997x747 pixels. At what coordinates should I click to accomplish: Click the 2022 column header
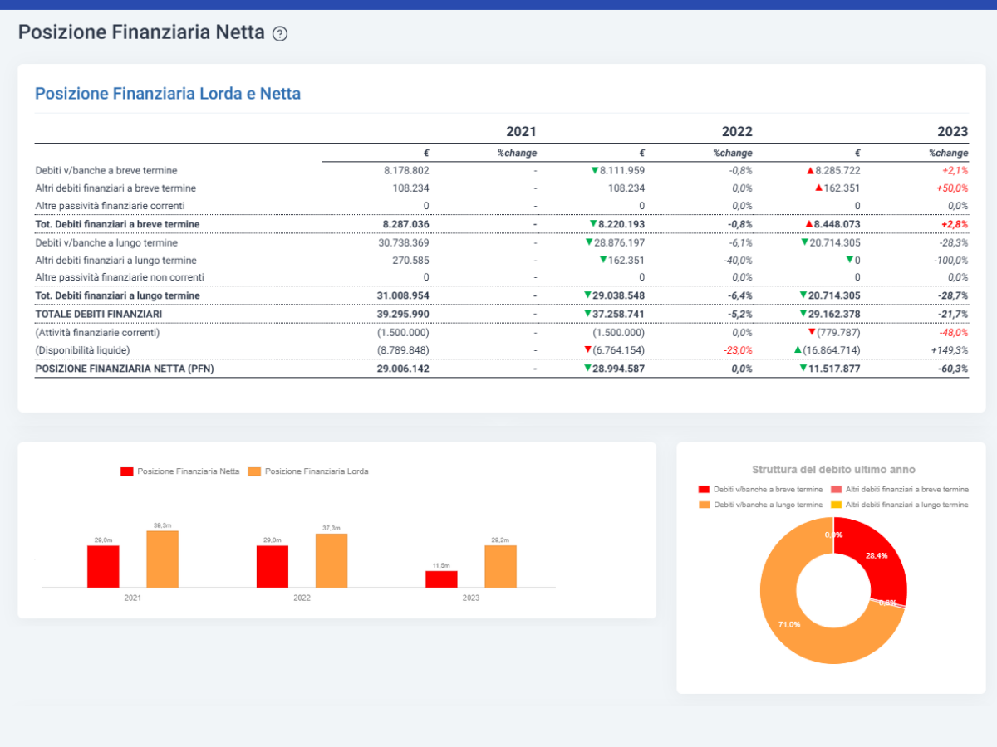(737, 132)
